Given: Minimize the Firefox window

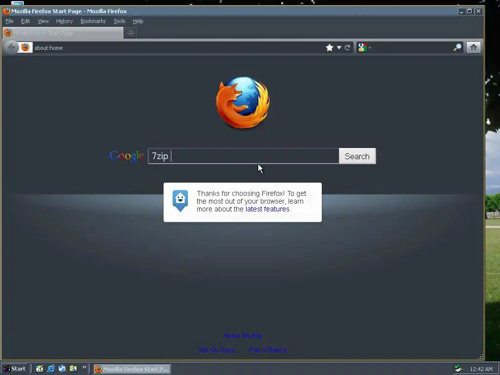Looking at the screenshot, I should tap(461, 11).
